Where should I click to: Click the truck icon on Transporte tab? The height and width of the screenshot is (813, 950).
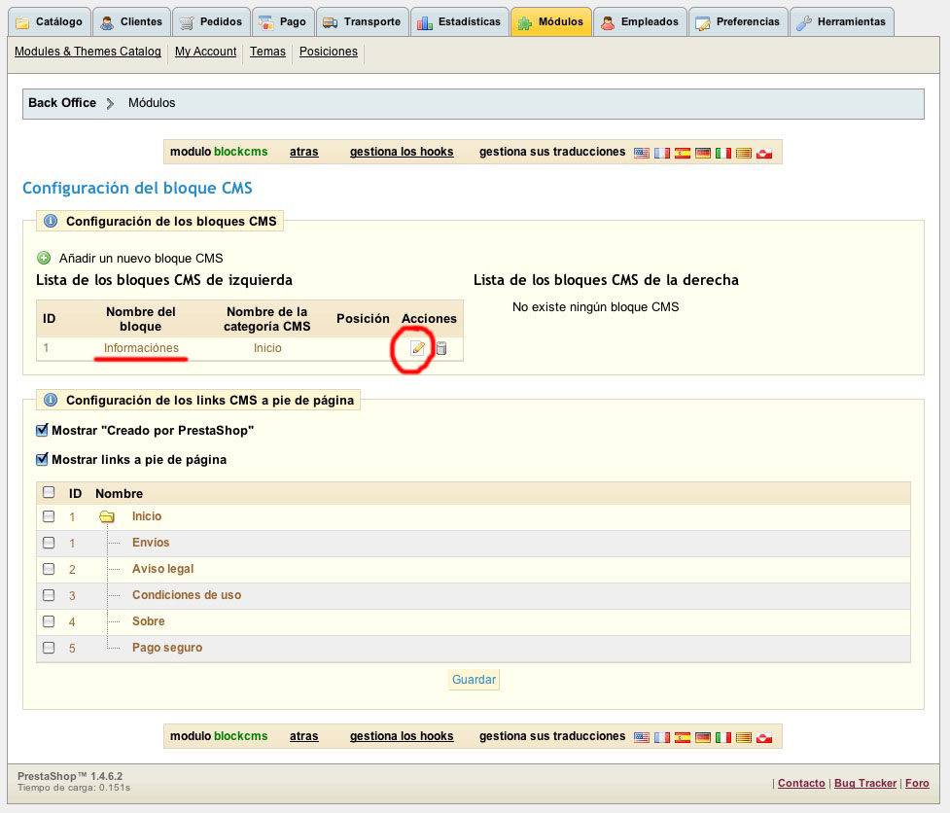point(331,23)
